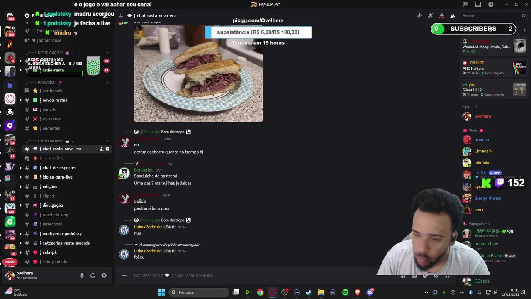Toggle channel notification bell in header
Viewport: 531px width, 299px height.
point(430,16)
